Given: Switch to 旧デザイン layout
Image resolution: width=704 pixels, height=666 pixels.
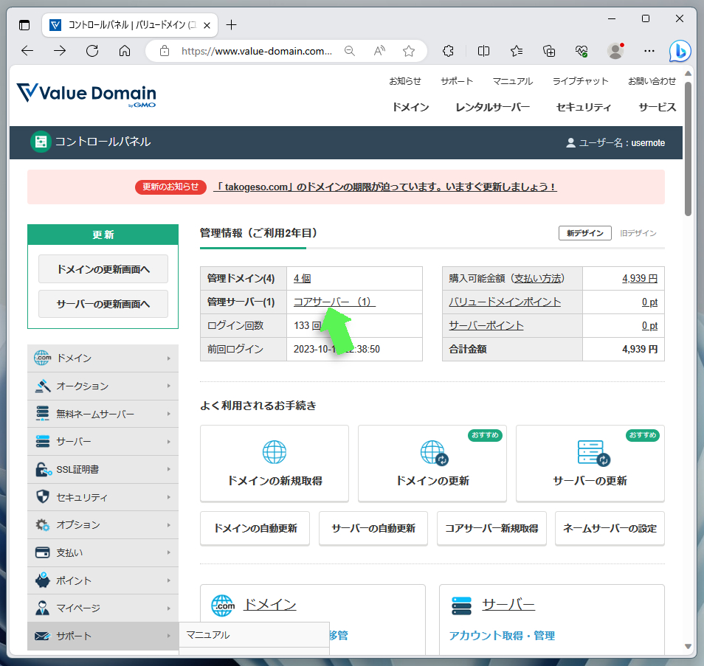Looking at the screenshot, I should [638, 233].
